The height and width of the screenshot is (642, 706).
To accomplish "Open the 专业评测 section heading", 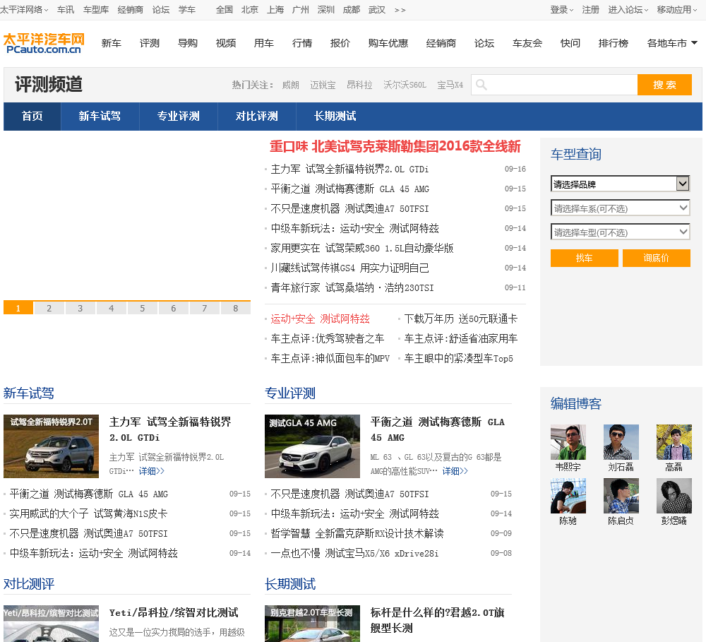I will [290, 393].
